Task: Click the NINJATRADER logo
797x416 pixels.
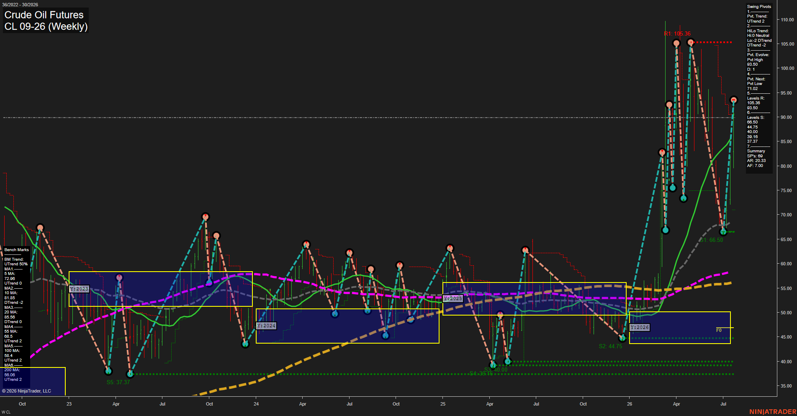Action: tap(773, 412)
